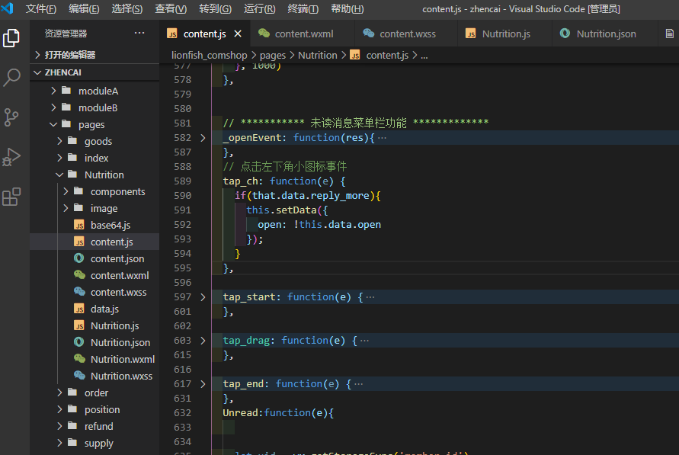The image size is (679, 455).
Task: Click the JSON icon of content.json
Action: (79, 258)
